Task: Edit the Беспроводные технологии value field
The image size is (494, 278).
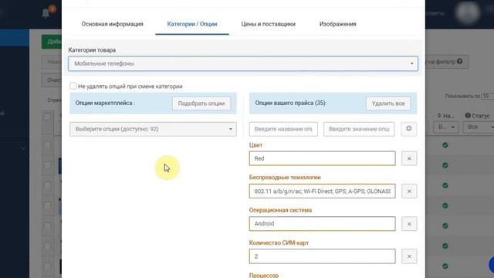Action: pyautogui.click(x=322, y=191)
